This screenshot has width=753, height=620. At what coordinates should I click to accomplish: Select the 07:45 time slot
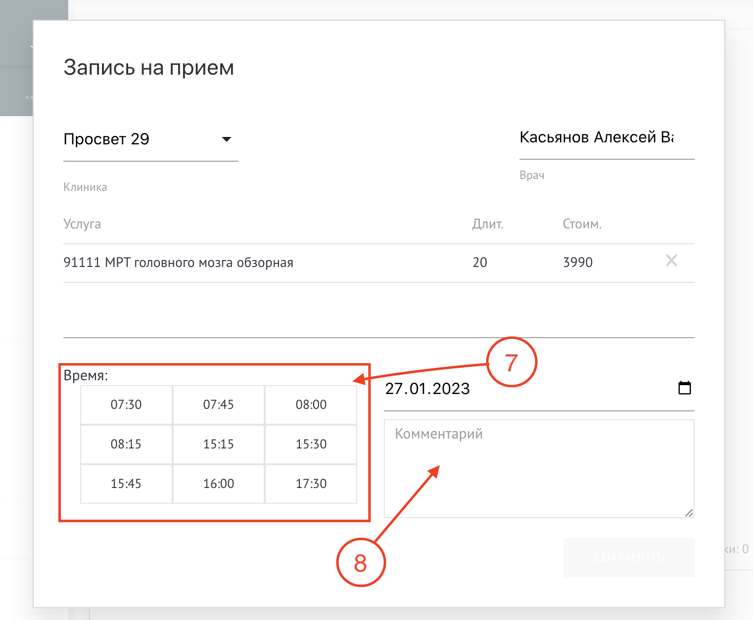[x=219, y=405]
